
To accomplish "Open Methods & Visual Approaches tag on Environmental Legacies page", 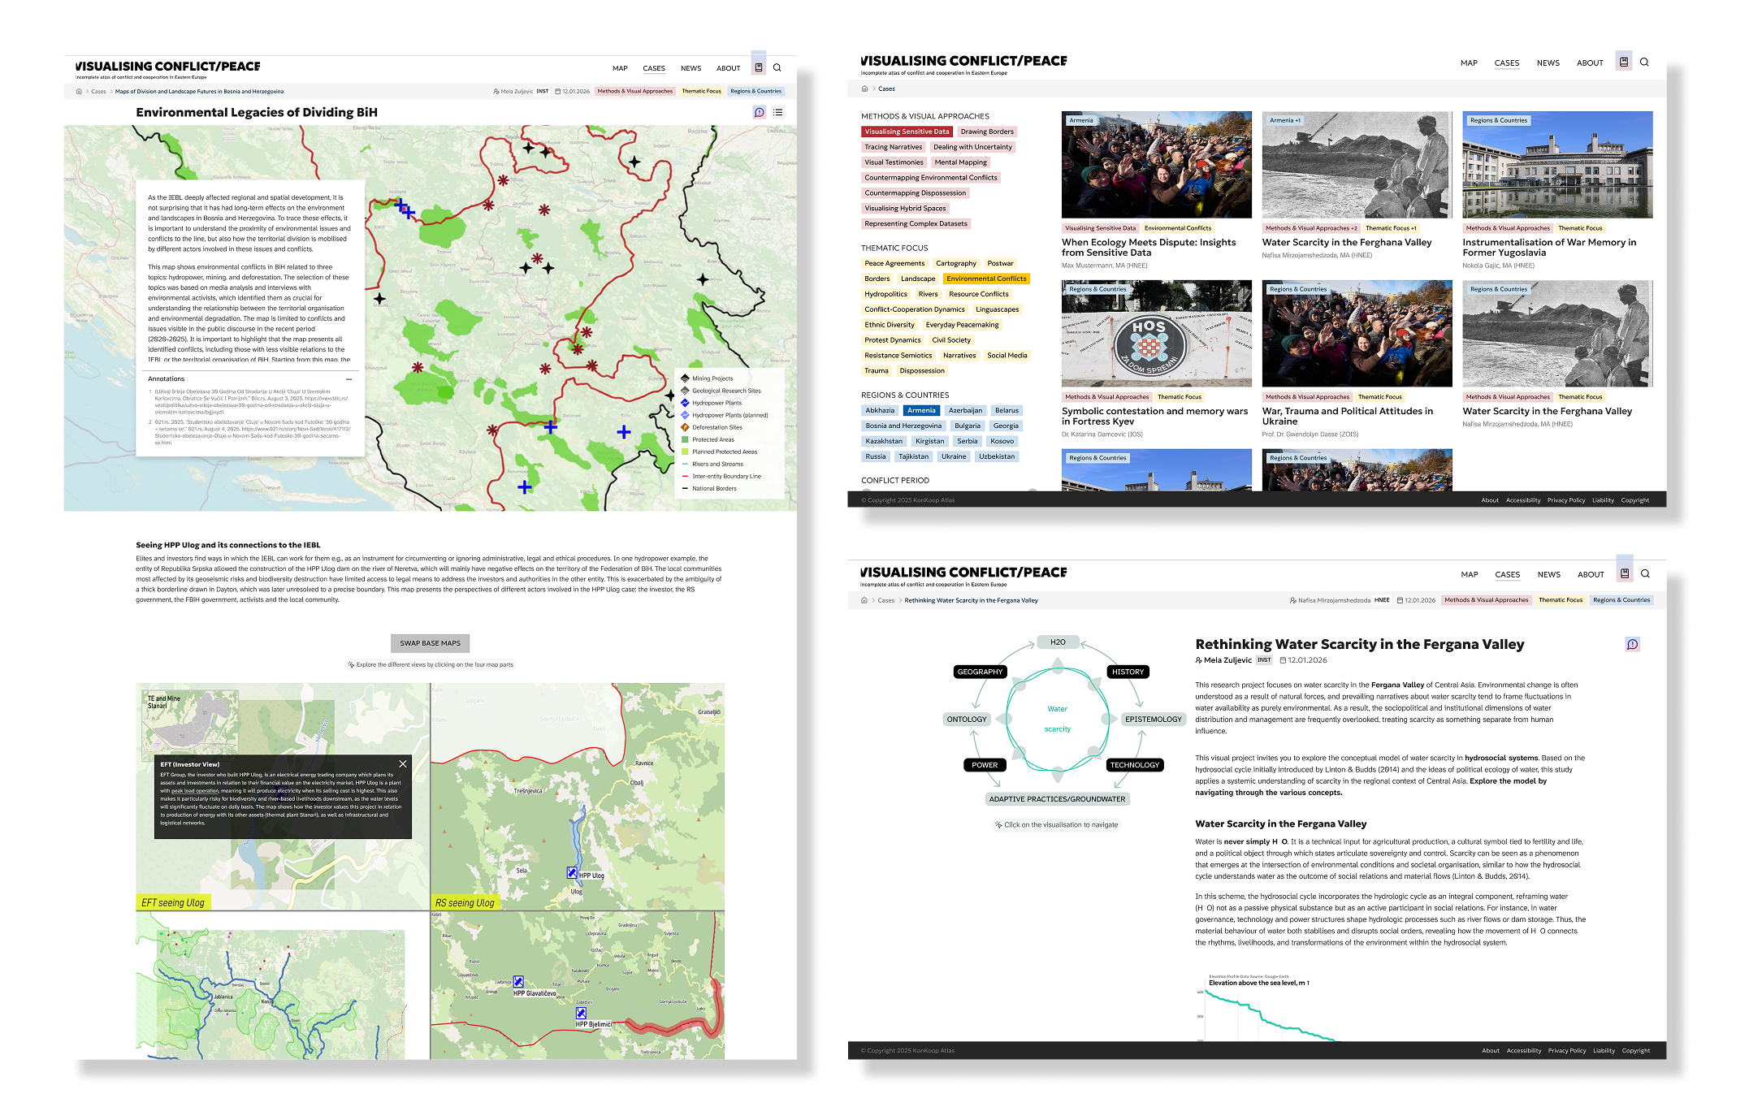I will pos(635,91).
